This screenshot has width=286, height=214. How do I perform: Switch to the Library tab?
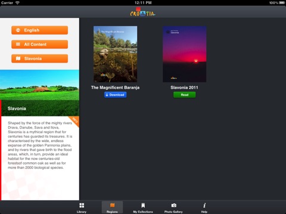[82, 207]
